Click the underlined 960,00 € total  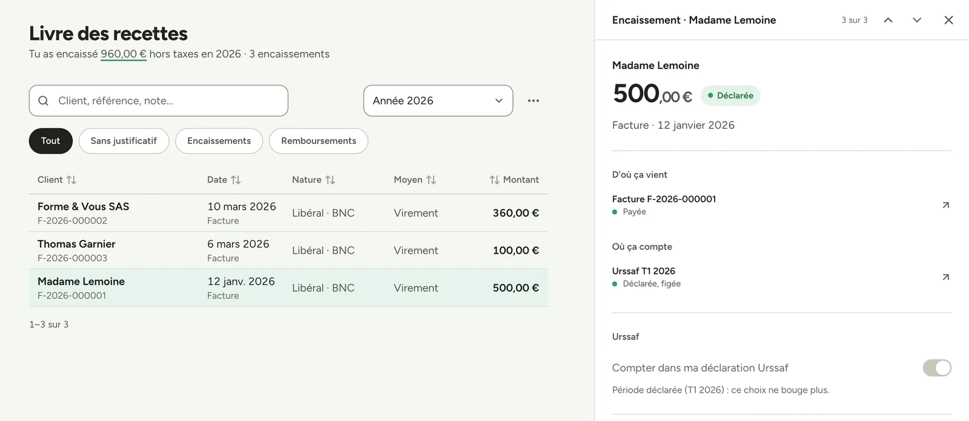[x=124, y=54]
